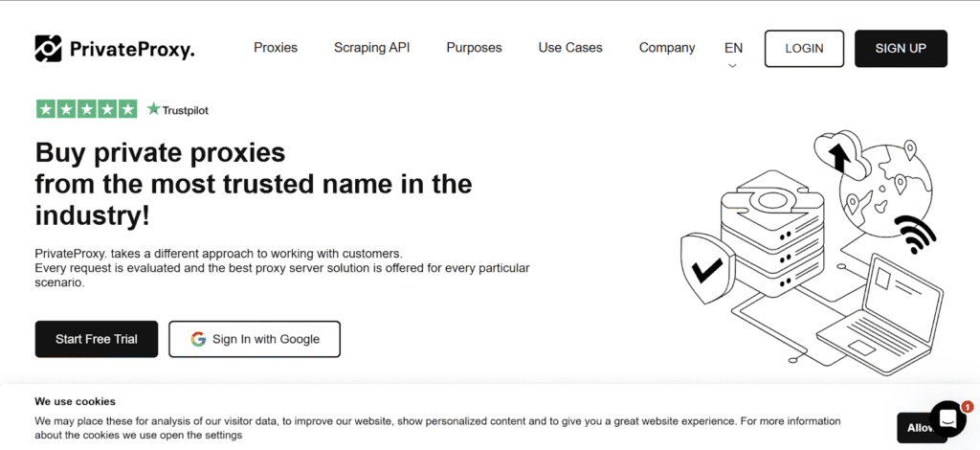
Task: Expand the Proxies navigation menu
Action: (276, 48)
